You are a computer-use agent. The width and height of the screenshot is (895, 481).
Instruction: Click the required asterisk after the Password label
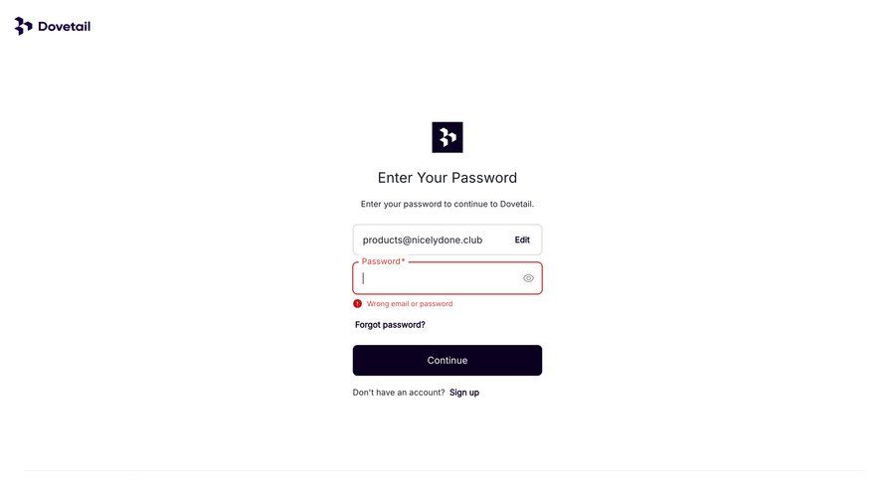403,261
